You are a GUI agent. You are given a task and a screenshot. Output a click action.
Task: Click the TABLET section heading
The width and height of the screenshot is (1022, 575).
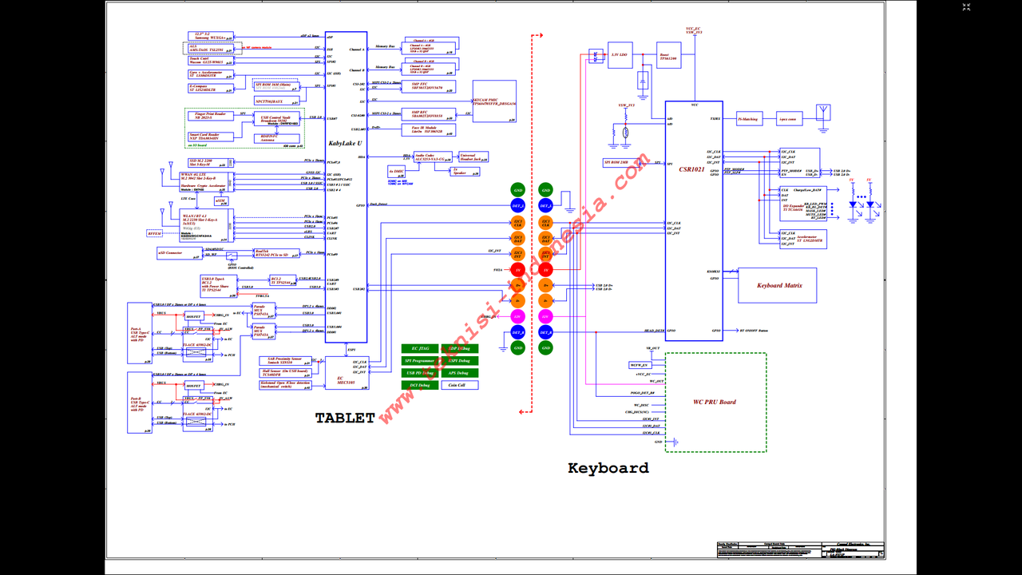344,418
